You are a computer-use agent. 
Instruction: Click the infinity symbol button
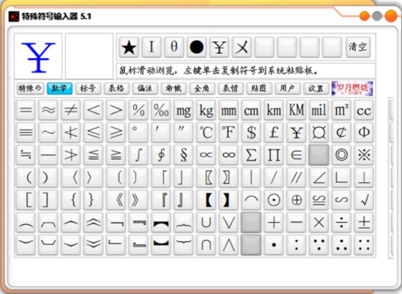point(229,155)
